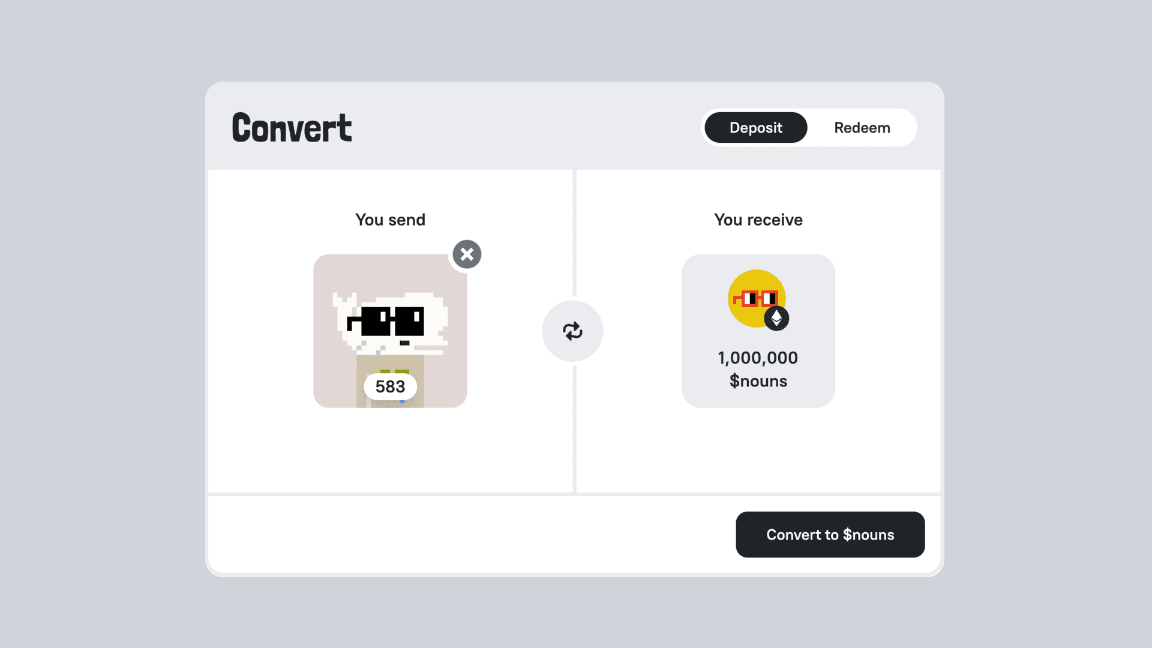Click the 1,000,000 amount text

(758, 358)
